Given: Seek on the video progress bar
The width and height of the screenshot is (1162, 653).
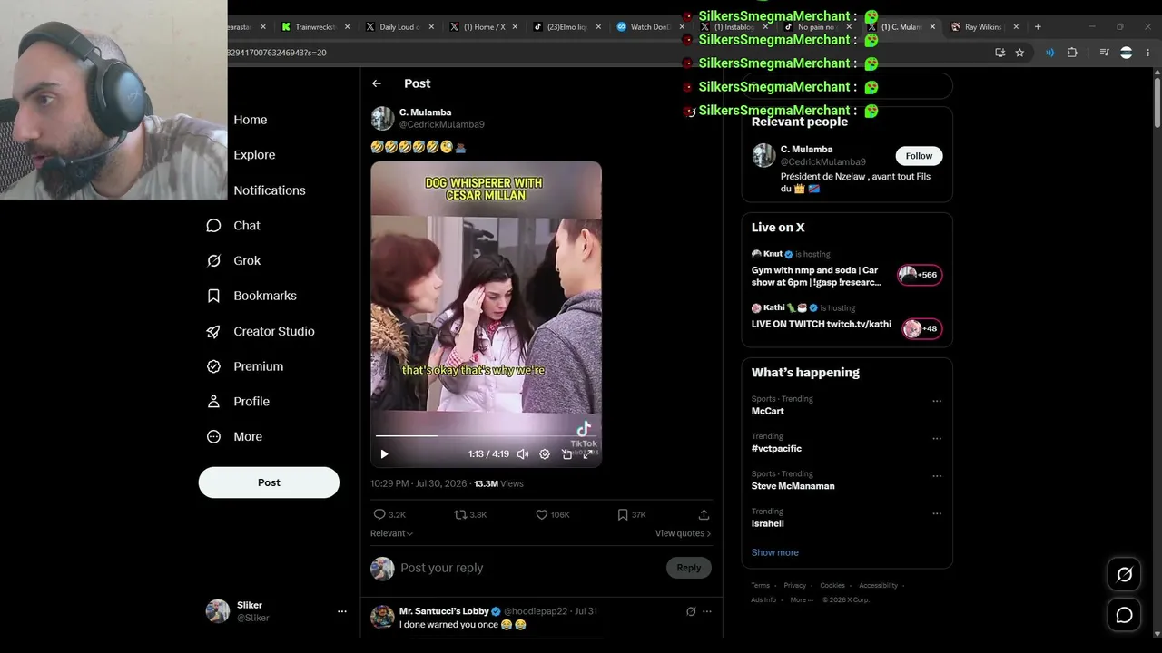Looking at the screenshot, I should point(486,436).
